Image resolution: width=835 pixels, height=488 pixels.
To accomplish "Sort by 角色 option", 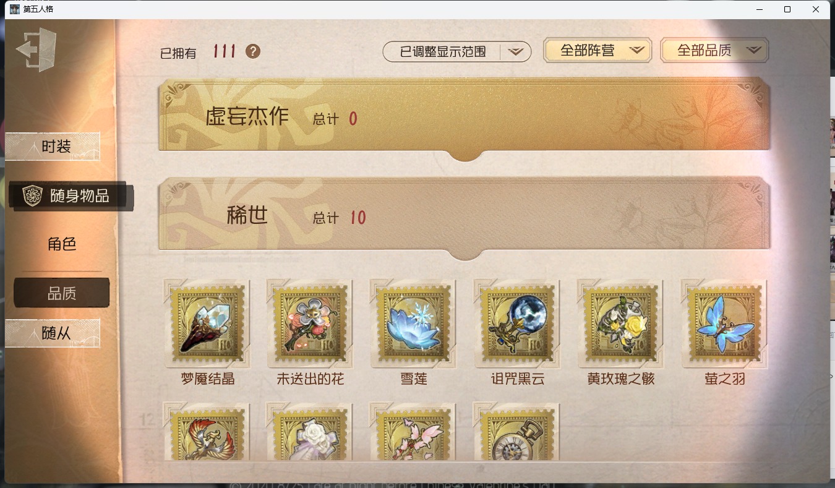I will 62,244.
